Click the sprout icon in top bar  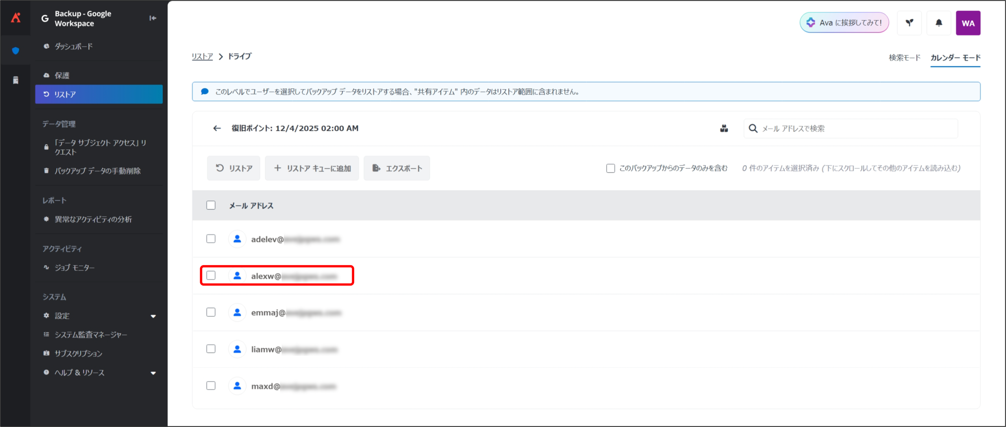[x=909, y=23]
